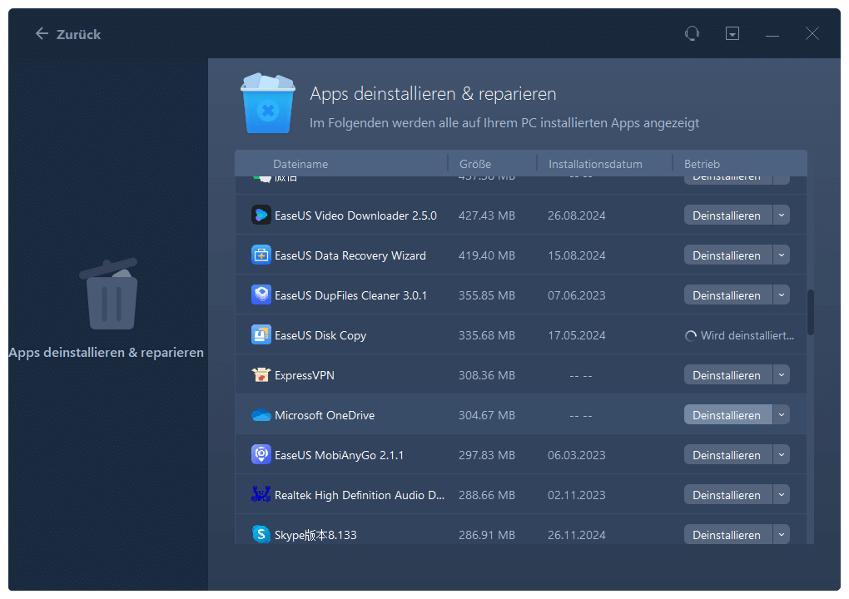849x599 pixels.
Task: Expand options for Realtek audio driver uninstall
Action: (782, 494)
